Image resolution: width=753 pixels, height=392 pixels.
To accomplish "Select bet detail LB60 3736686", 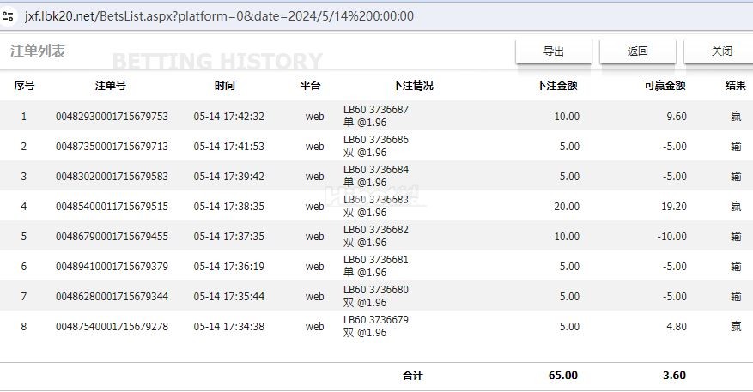I will (376, 140).
